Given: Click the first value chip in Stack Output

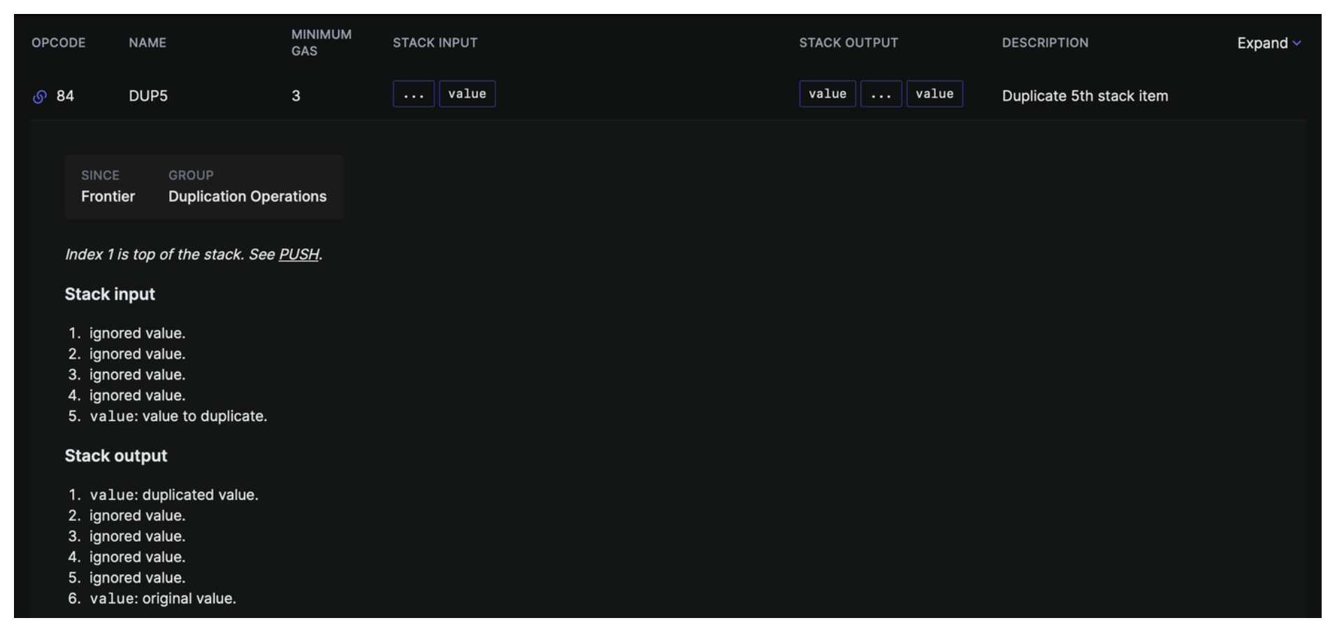Looking at the screenshot, I should tap(827, 94).
